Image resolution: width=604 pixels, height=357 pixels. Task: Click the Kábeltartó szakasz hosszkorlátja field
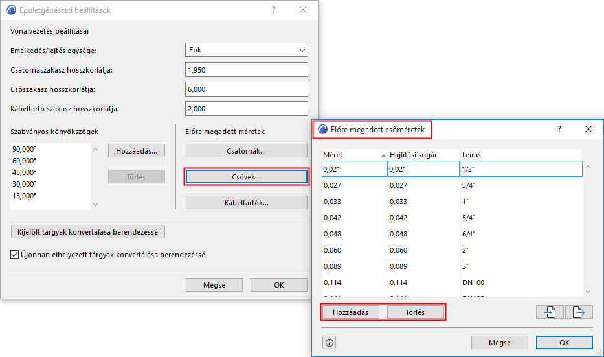tap(247, 109)
